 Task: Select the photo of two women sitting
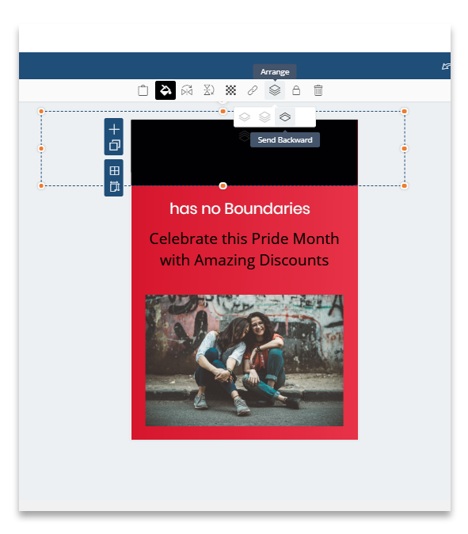(245, 360)
